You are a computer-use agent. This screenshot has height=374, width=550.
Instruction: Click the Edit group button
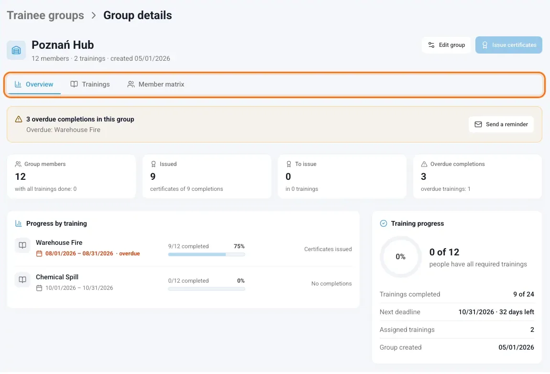click(x=446, y=45)
